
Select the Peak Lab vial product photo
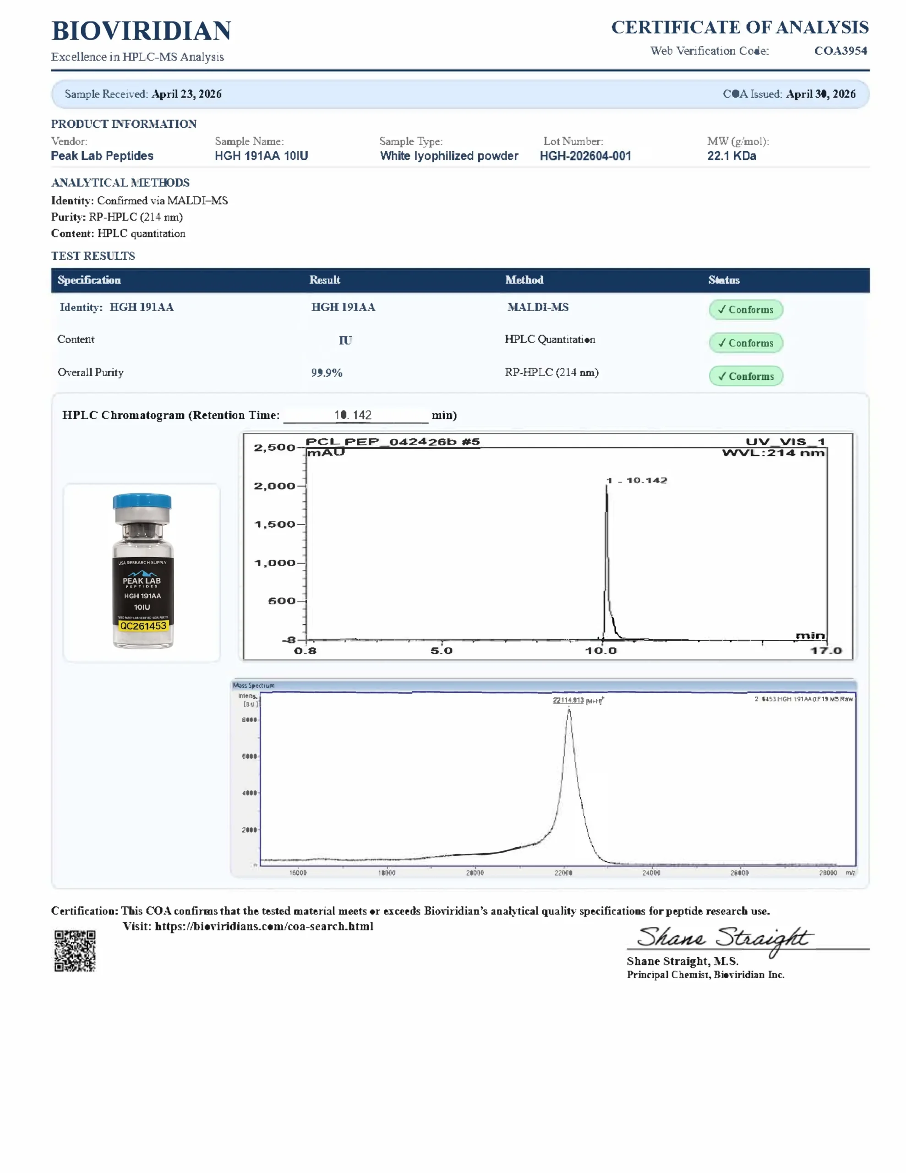tap(142, 571)
